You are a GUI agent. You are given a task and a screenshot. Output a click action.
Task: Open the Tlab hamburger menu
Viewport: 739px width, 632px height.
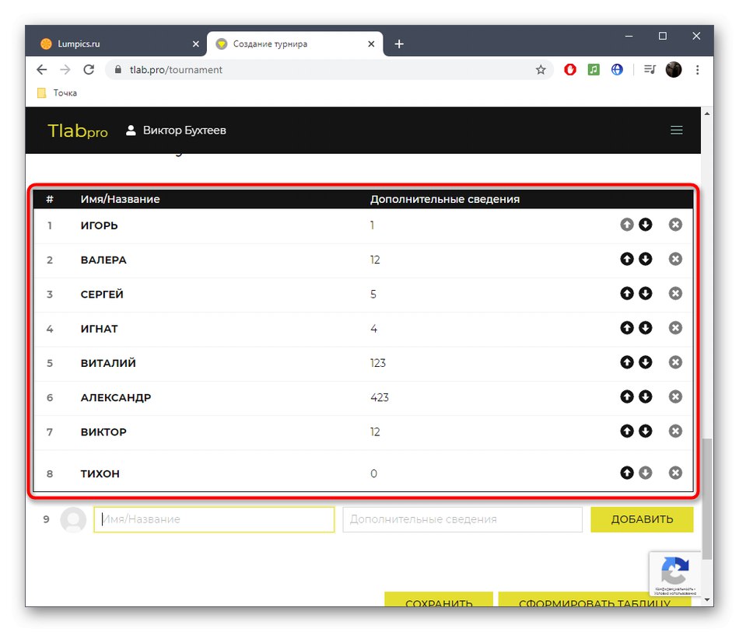pyautogui.click(x=676, y=130)
